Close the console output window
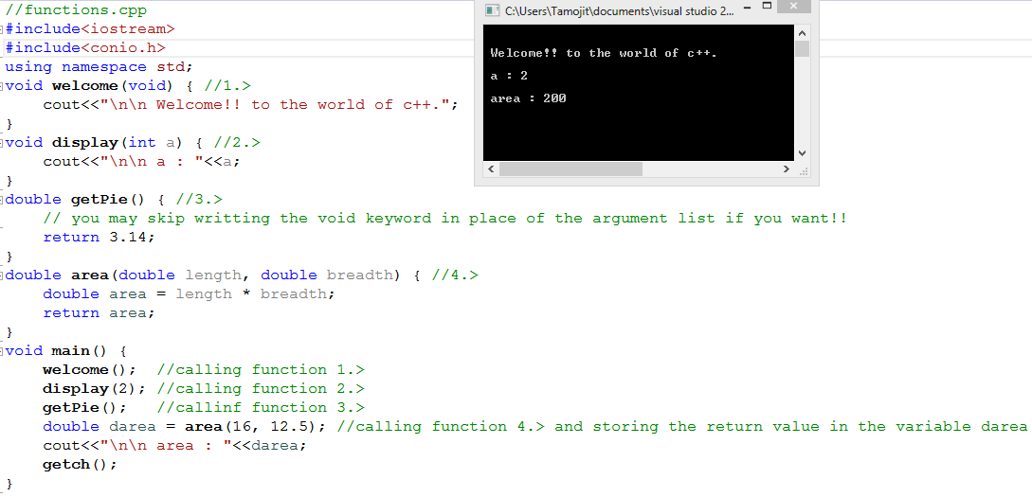1032x497 pixels. click(794, 7)
